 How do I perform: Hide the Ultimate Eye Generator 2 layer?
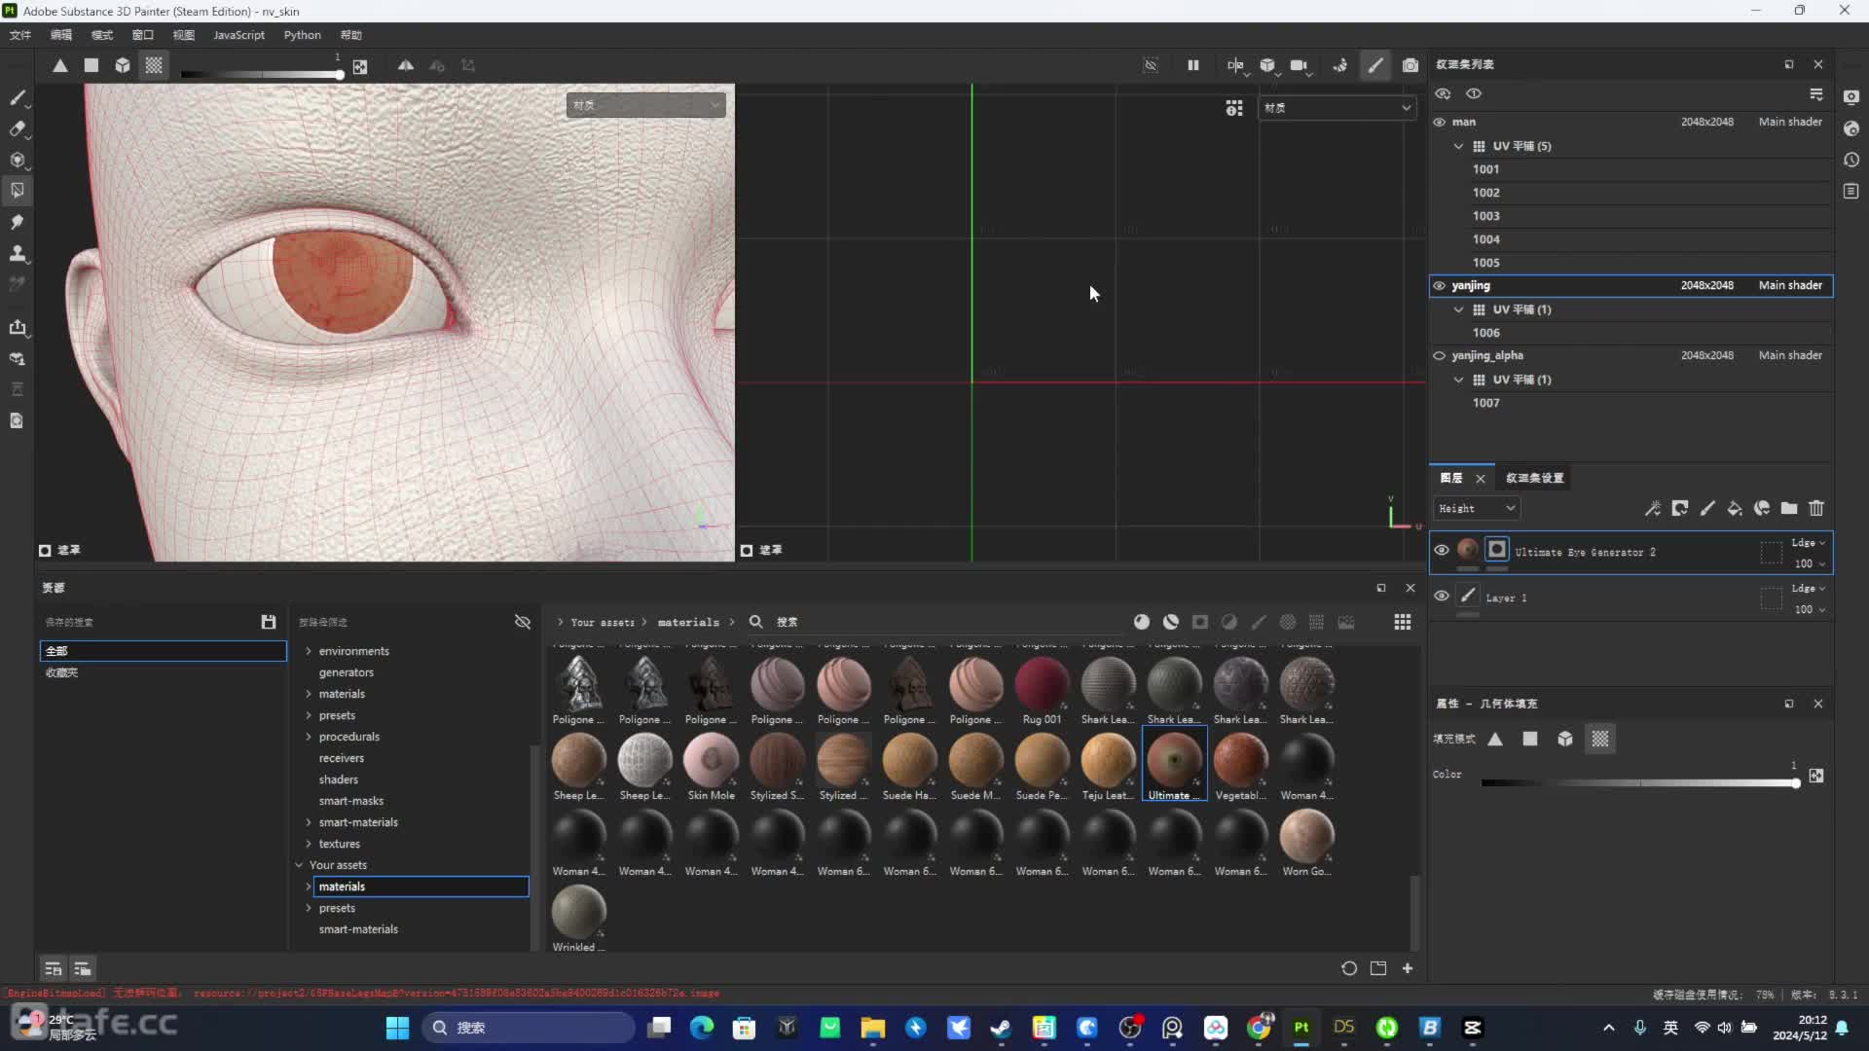1441,550
